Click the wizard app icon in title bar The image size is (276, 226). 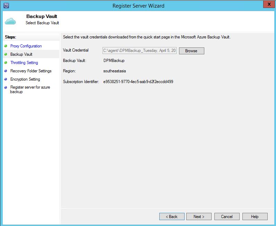[6, 6]
